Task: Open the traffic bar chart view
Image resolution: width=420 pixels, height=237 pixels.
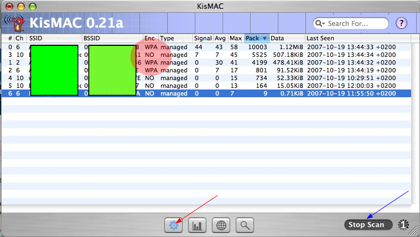Action: pos(197,225)
